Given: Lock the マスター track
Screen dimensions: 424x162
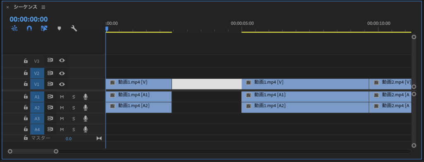Looking at the screenshot, I should pyautogui.click(x=26, y=138).
